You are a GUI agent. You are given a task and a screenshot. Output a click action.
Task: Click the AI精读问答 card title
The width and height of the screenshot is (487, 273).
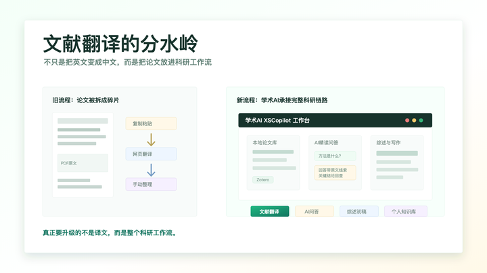(326, 143)
